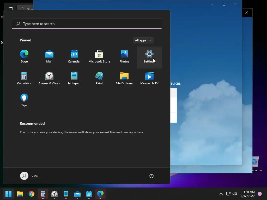Launch the Photos app
267x200 pixels.
tap(124, 57)
